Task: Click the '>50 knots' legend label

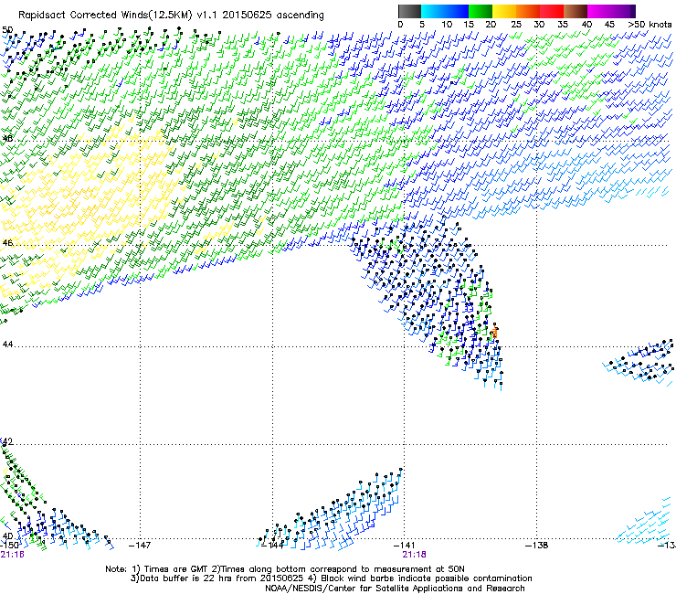Action: coord(650,25)
